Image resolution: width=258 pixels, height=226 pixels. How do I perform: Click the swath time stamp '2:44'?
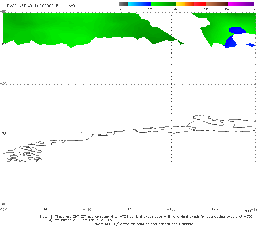click(248, 211)
